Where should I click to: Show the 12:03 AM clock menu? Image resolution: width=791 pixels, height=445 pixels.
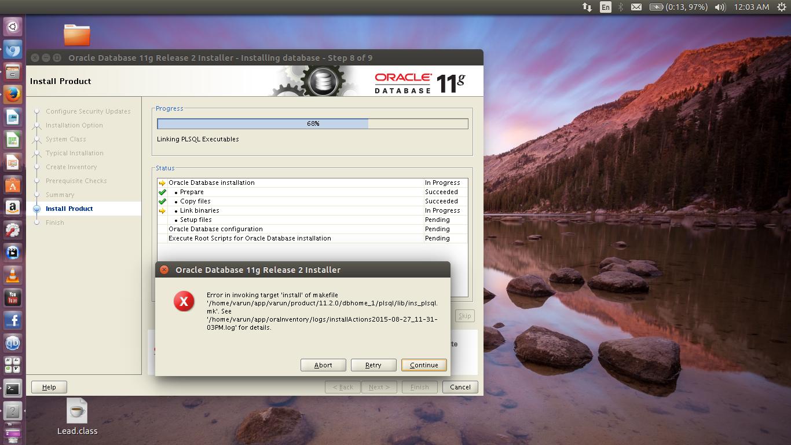[752, 7]
